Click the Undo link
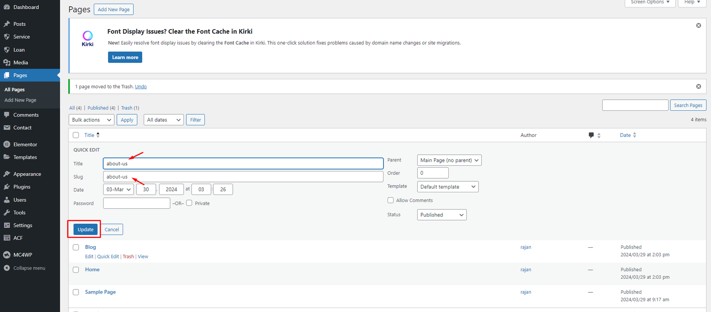 click(x=141, y=87)
